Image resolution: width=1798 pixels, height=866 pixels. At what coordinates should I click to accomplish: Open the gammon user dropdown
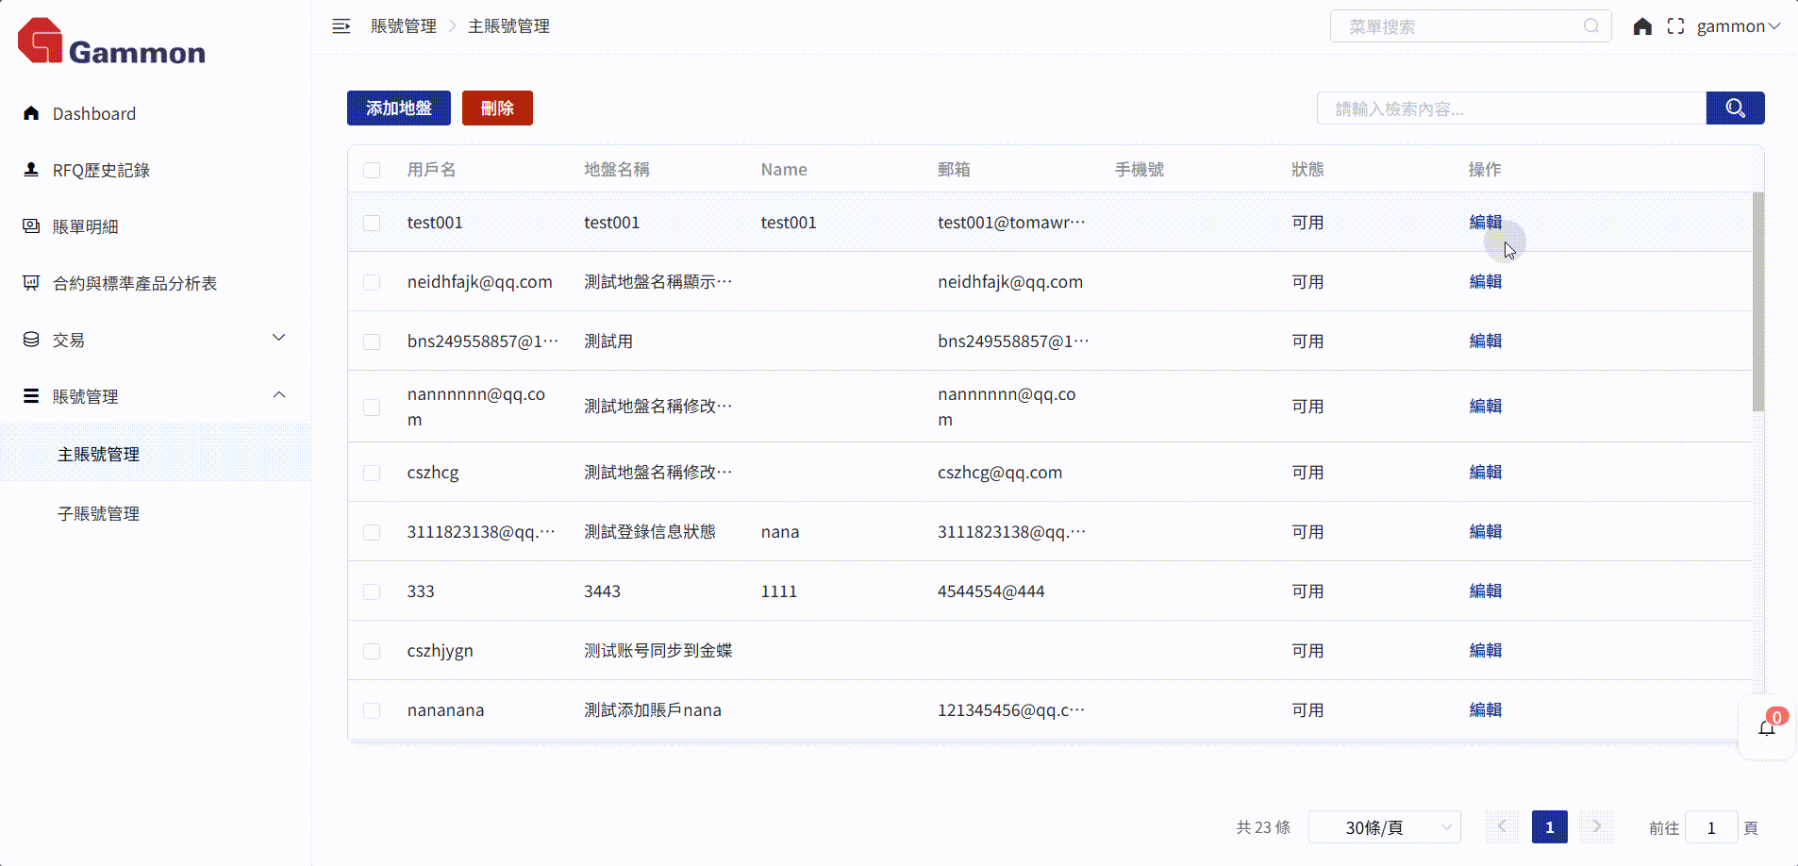(1738, 26)
